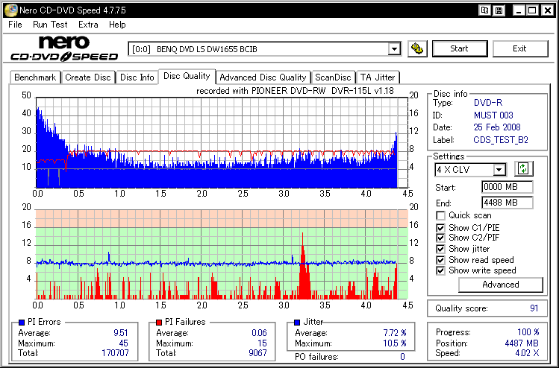Open the Advanced Disc Quality tab

tap(263, 77)
